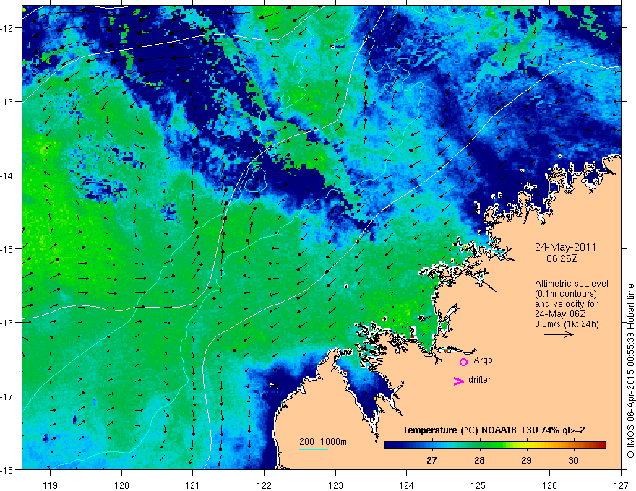Screen dimensions: 636x491
Task: Click the longitude axis label 122
Action: tap(264, 485)
